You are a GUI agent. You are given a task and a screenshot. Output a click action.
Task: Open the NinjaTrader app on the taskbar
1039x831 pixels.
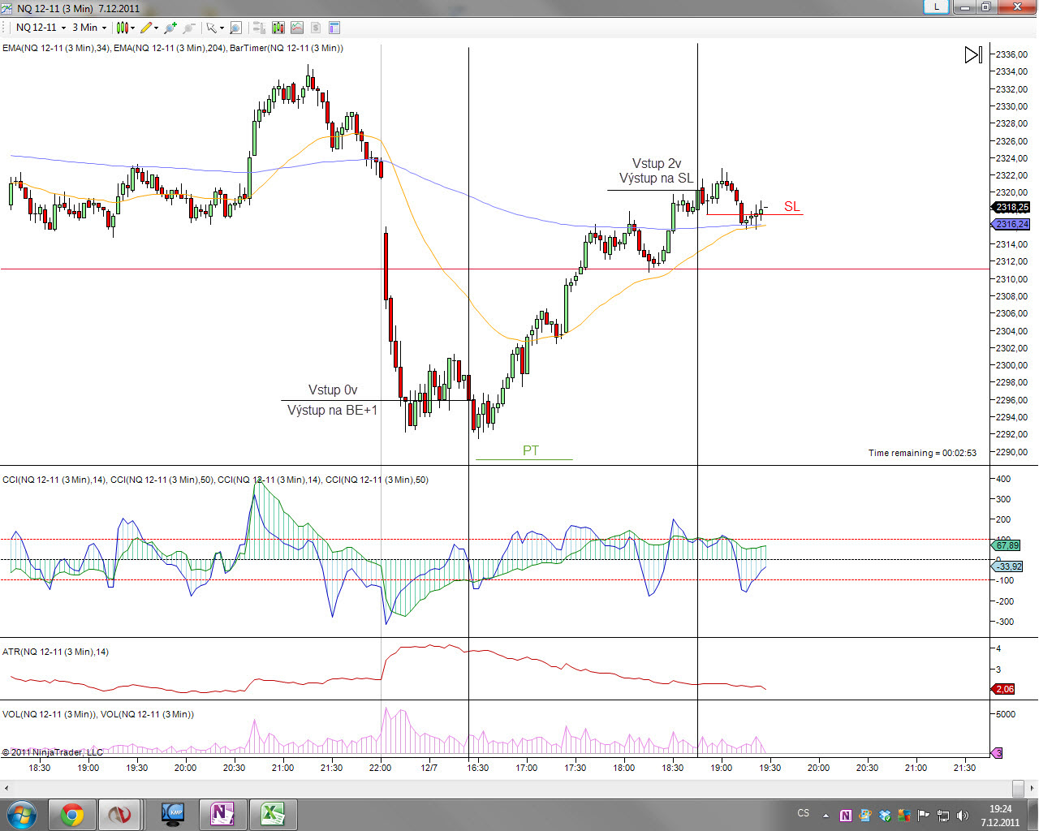point(121,814)
